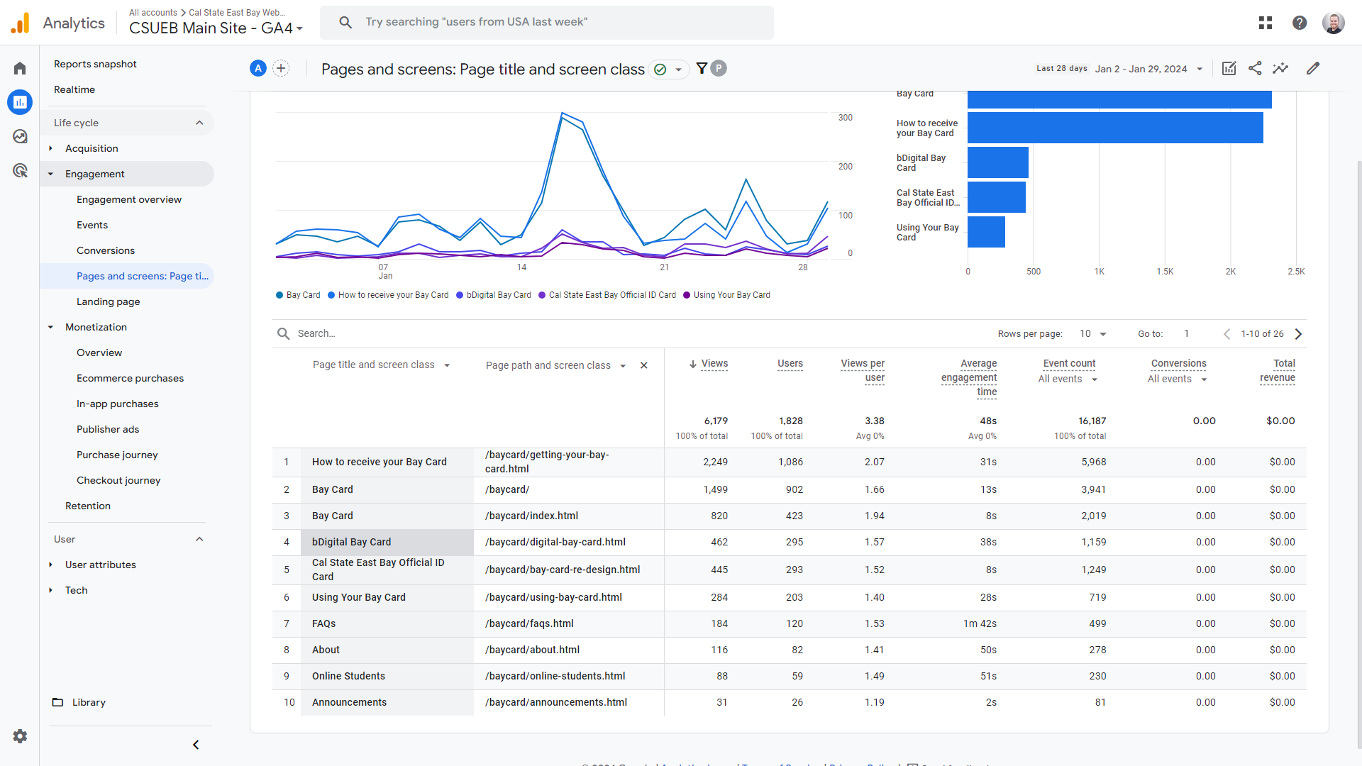
Task: Open Realtime report
Action: pyautogui.click(x=74, y=89)
